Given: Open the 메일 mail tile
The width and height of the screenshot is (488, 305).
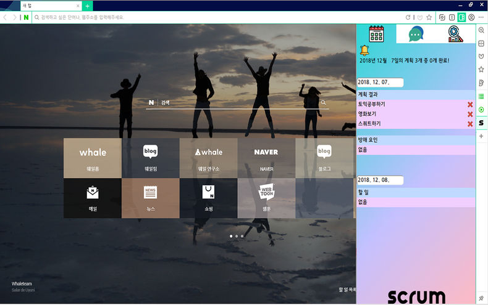Looking at the screenshot, I should tap(93, 198).
